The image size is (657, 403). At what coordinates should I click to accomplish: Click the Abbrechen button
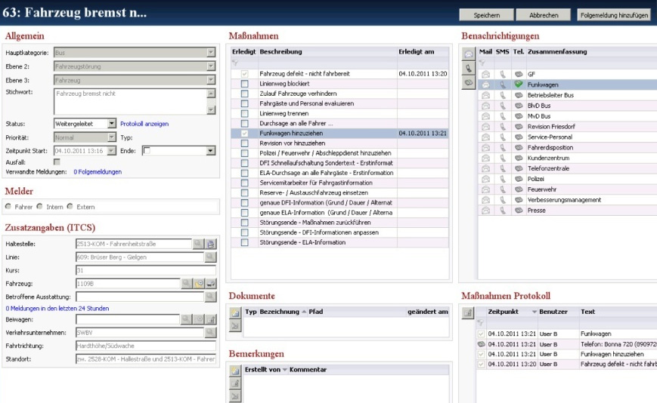pos(544,15)
